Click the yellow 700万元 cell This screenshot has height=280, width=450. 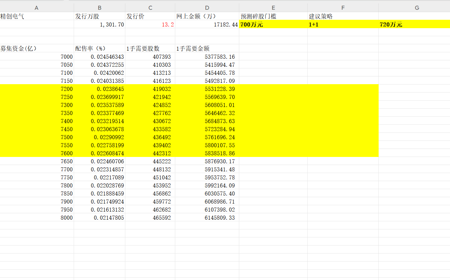[x=273, y=24]
